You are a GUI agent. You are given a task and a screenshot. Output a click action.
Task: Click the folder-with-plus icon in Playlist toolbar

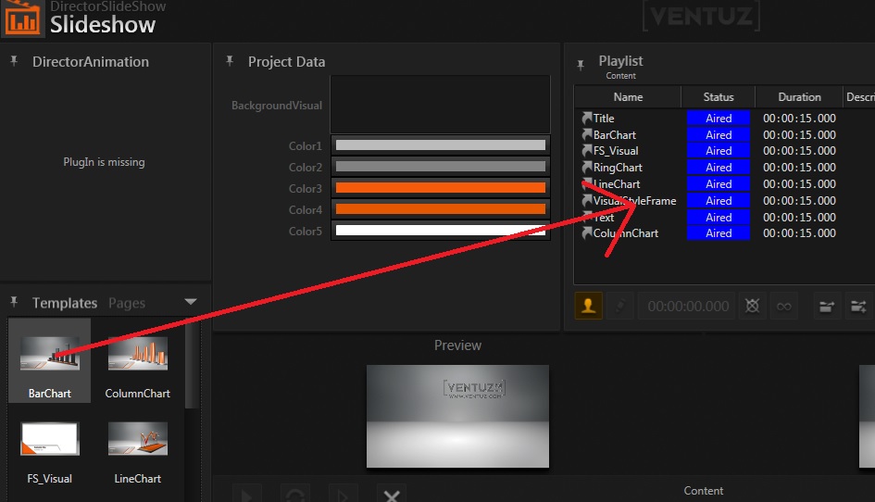pos(859,306)
